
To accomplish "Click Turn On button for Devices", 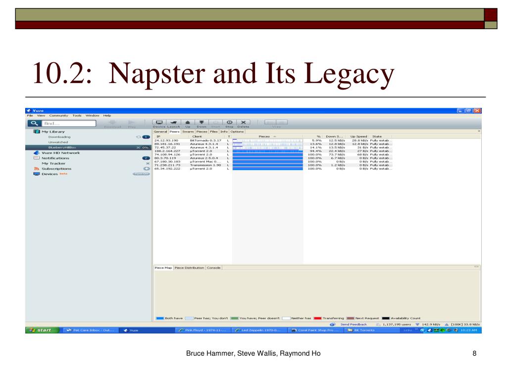I will pyautogui.click(x=141, y=174).
